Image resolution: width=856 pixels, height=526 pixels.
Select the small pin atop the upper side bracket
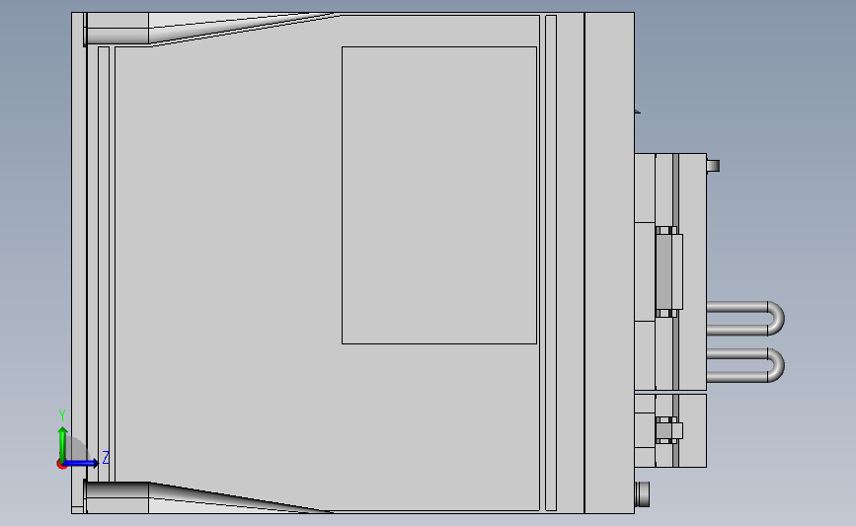(x=713, y=166)
